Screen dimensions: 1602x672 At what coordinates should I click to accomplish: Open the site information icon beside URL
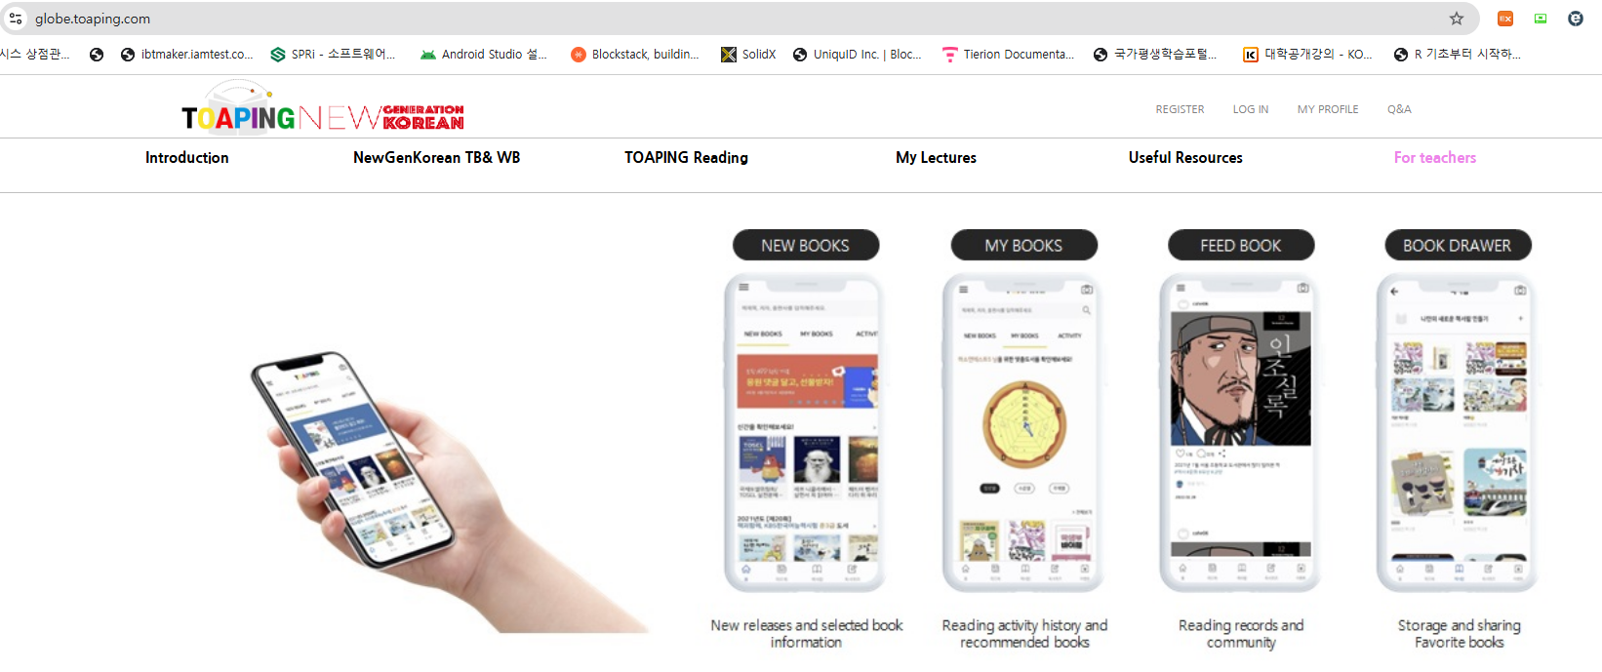pos(16,19)
